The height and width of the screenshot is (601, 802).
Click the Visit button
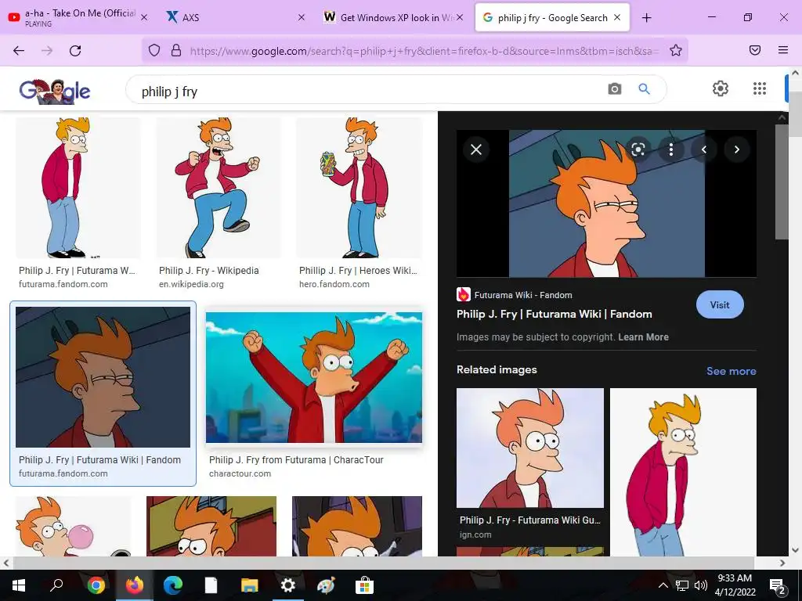point(720,304)
